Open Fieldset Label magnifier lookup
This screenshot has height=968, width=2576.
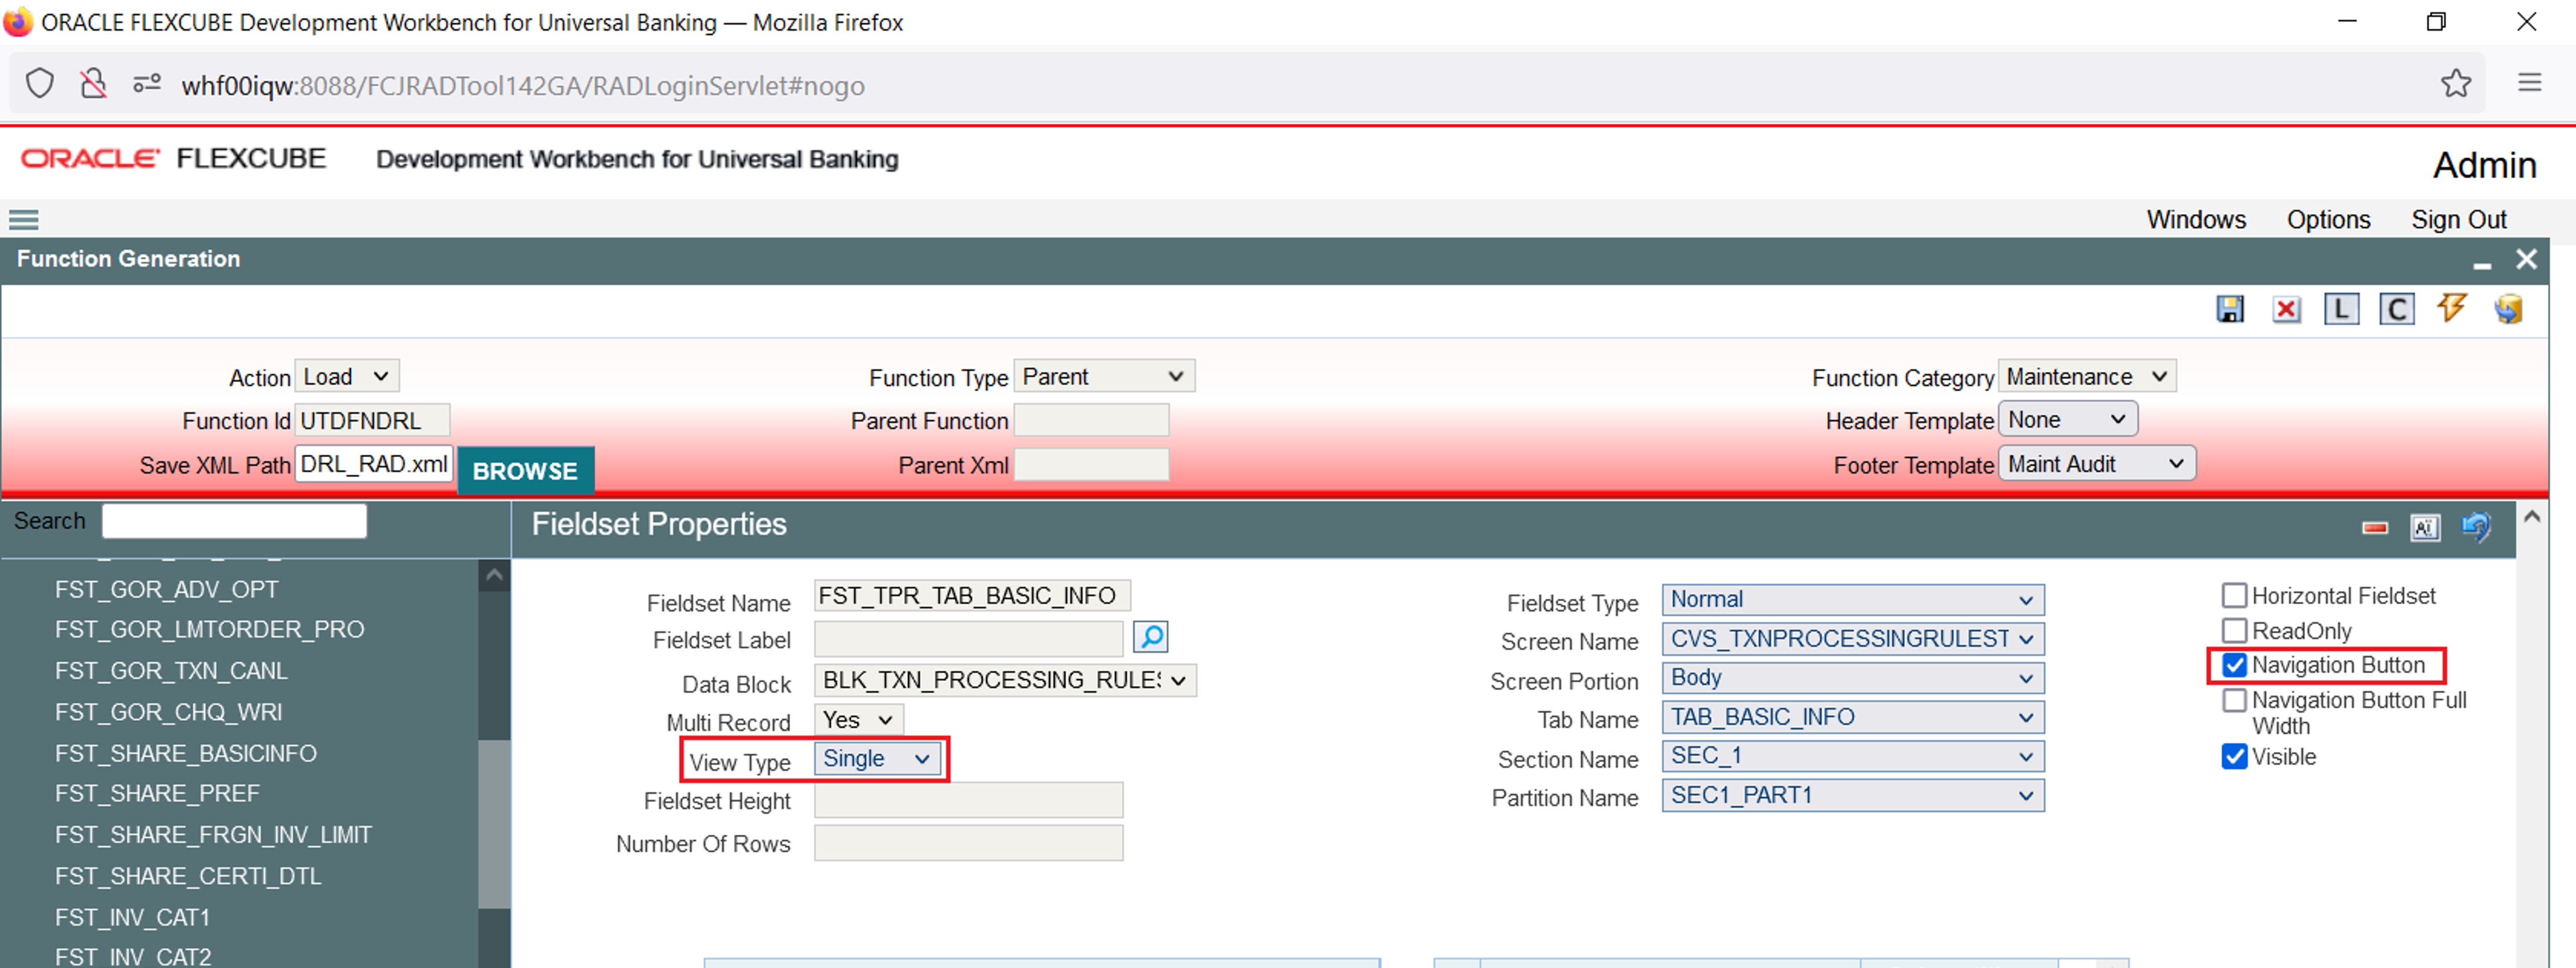point(1150,636)
